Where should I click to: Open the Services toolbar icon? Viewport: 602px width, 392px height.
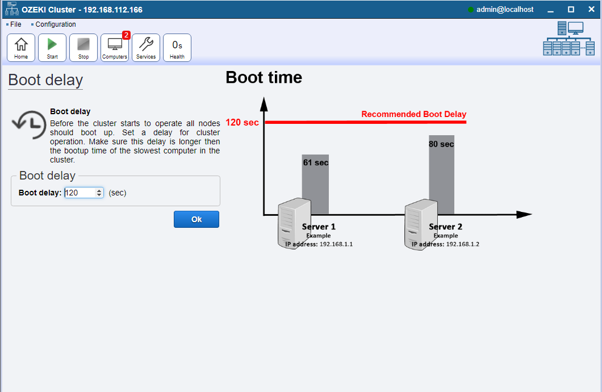(x=146, y=48)
